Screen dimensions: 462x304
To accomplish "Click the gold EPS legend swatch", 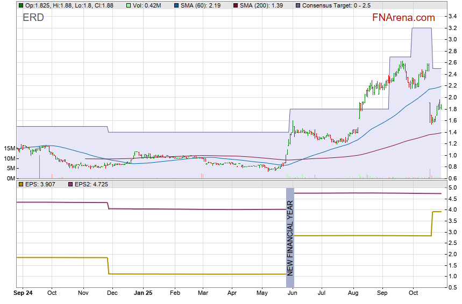I will (x=20, y=184).
